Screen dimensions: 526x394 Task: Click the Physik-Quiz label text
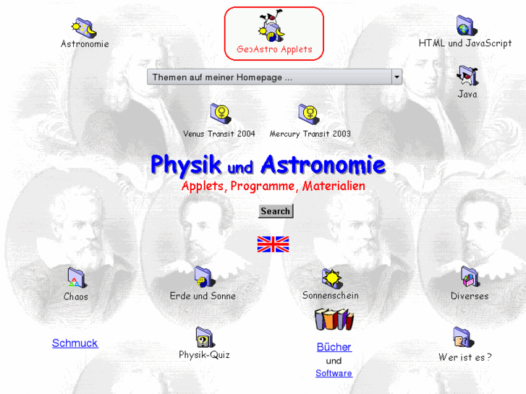(204, 355)
